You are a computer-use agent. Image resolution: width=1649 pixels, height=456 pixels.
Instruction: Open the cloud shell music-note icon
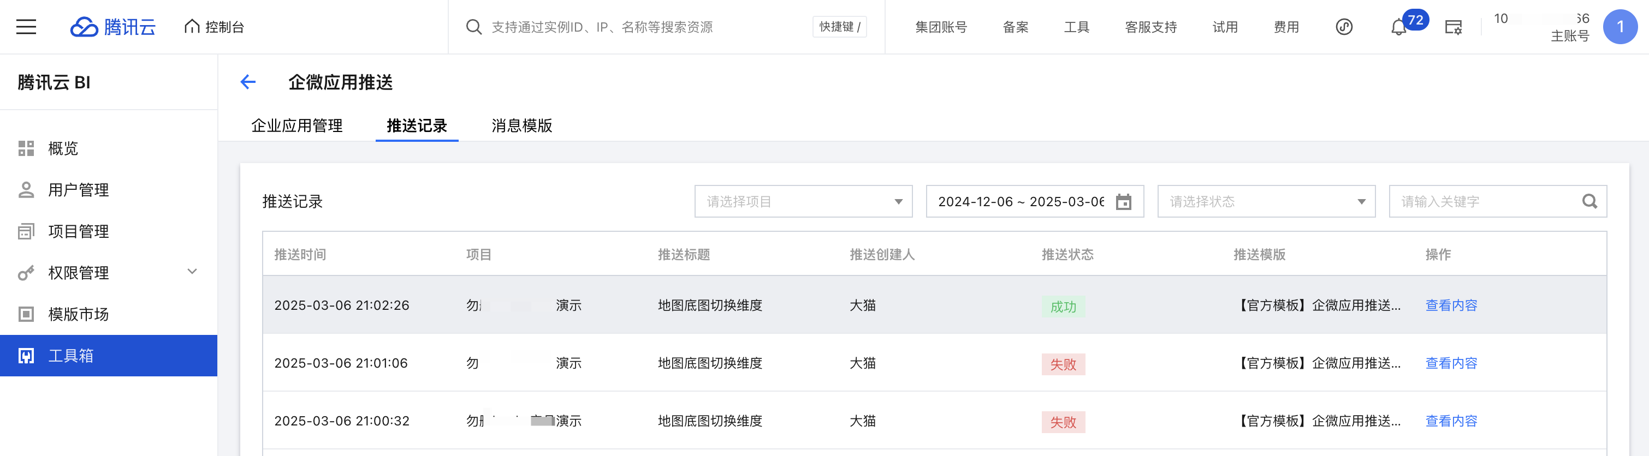(x=1344, y=27)
